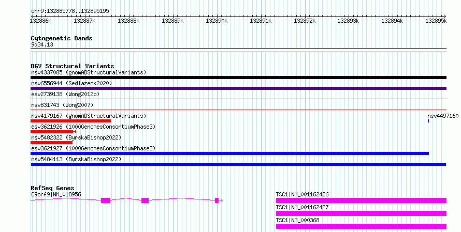Select the red nsv5482322 variant bar
This screenshot has height=232, width=461.
click(51, 143)
